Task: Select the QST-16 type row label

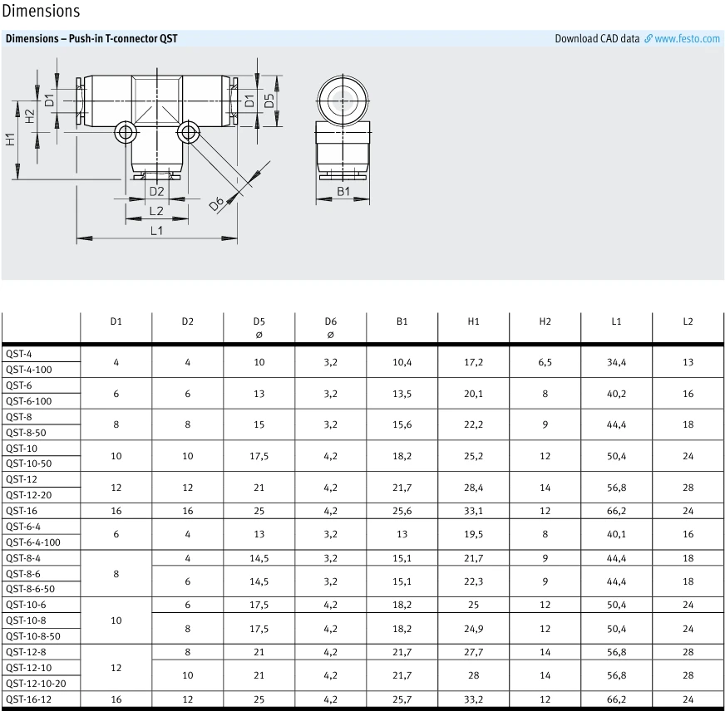Action: click(x=22, y=511)
